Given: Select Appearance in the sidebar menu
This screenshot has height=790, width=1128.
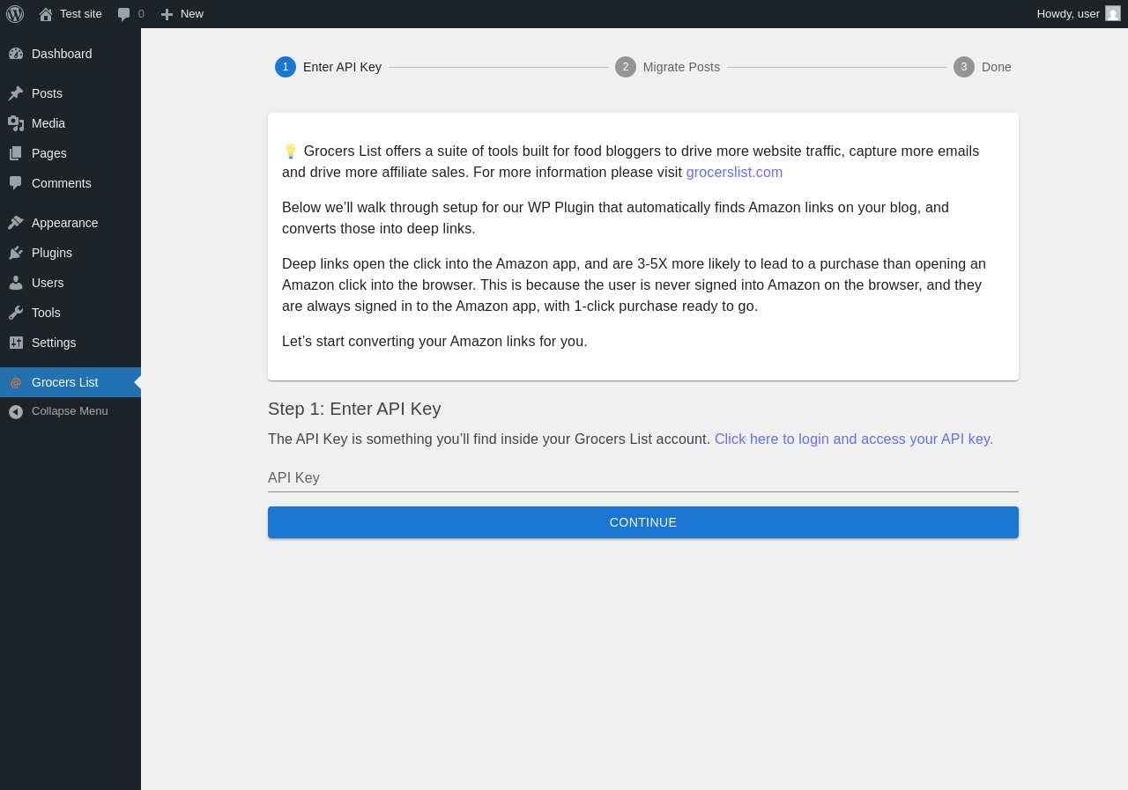Looking at the screenshot, I should [70, 223].
